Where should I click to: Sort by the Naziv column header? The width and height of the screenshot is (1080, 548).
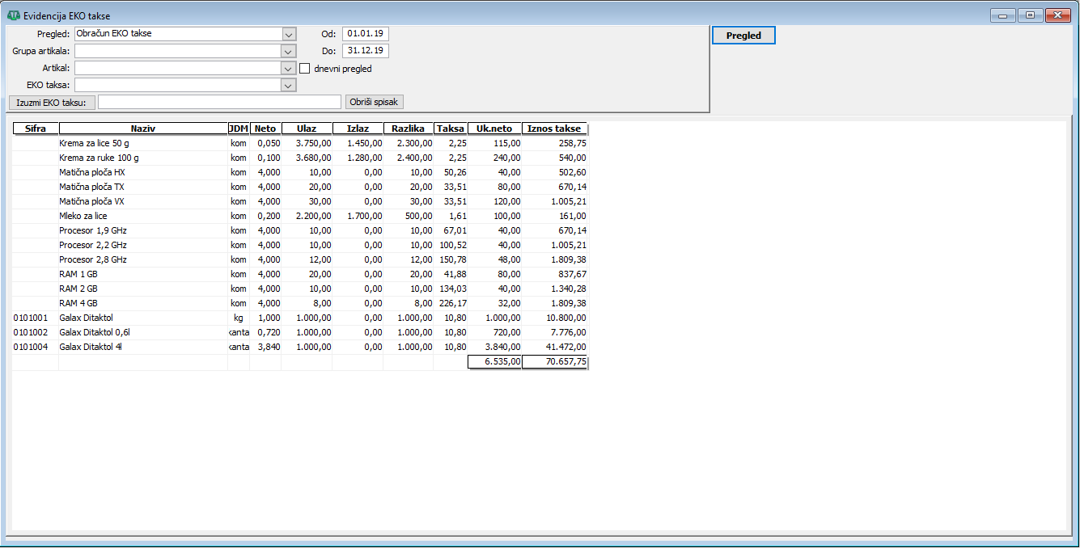(x=143, y=129)
